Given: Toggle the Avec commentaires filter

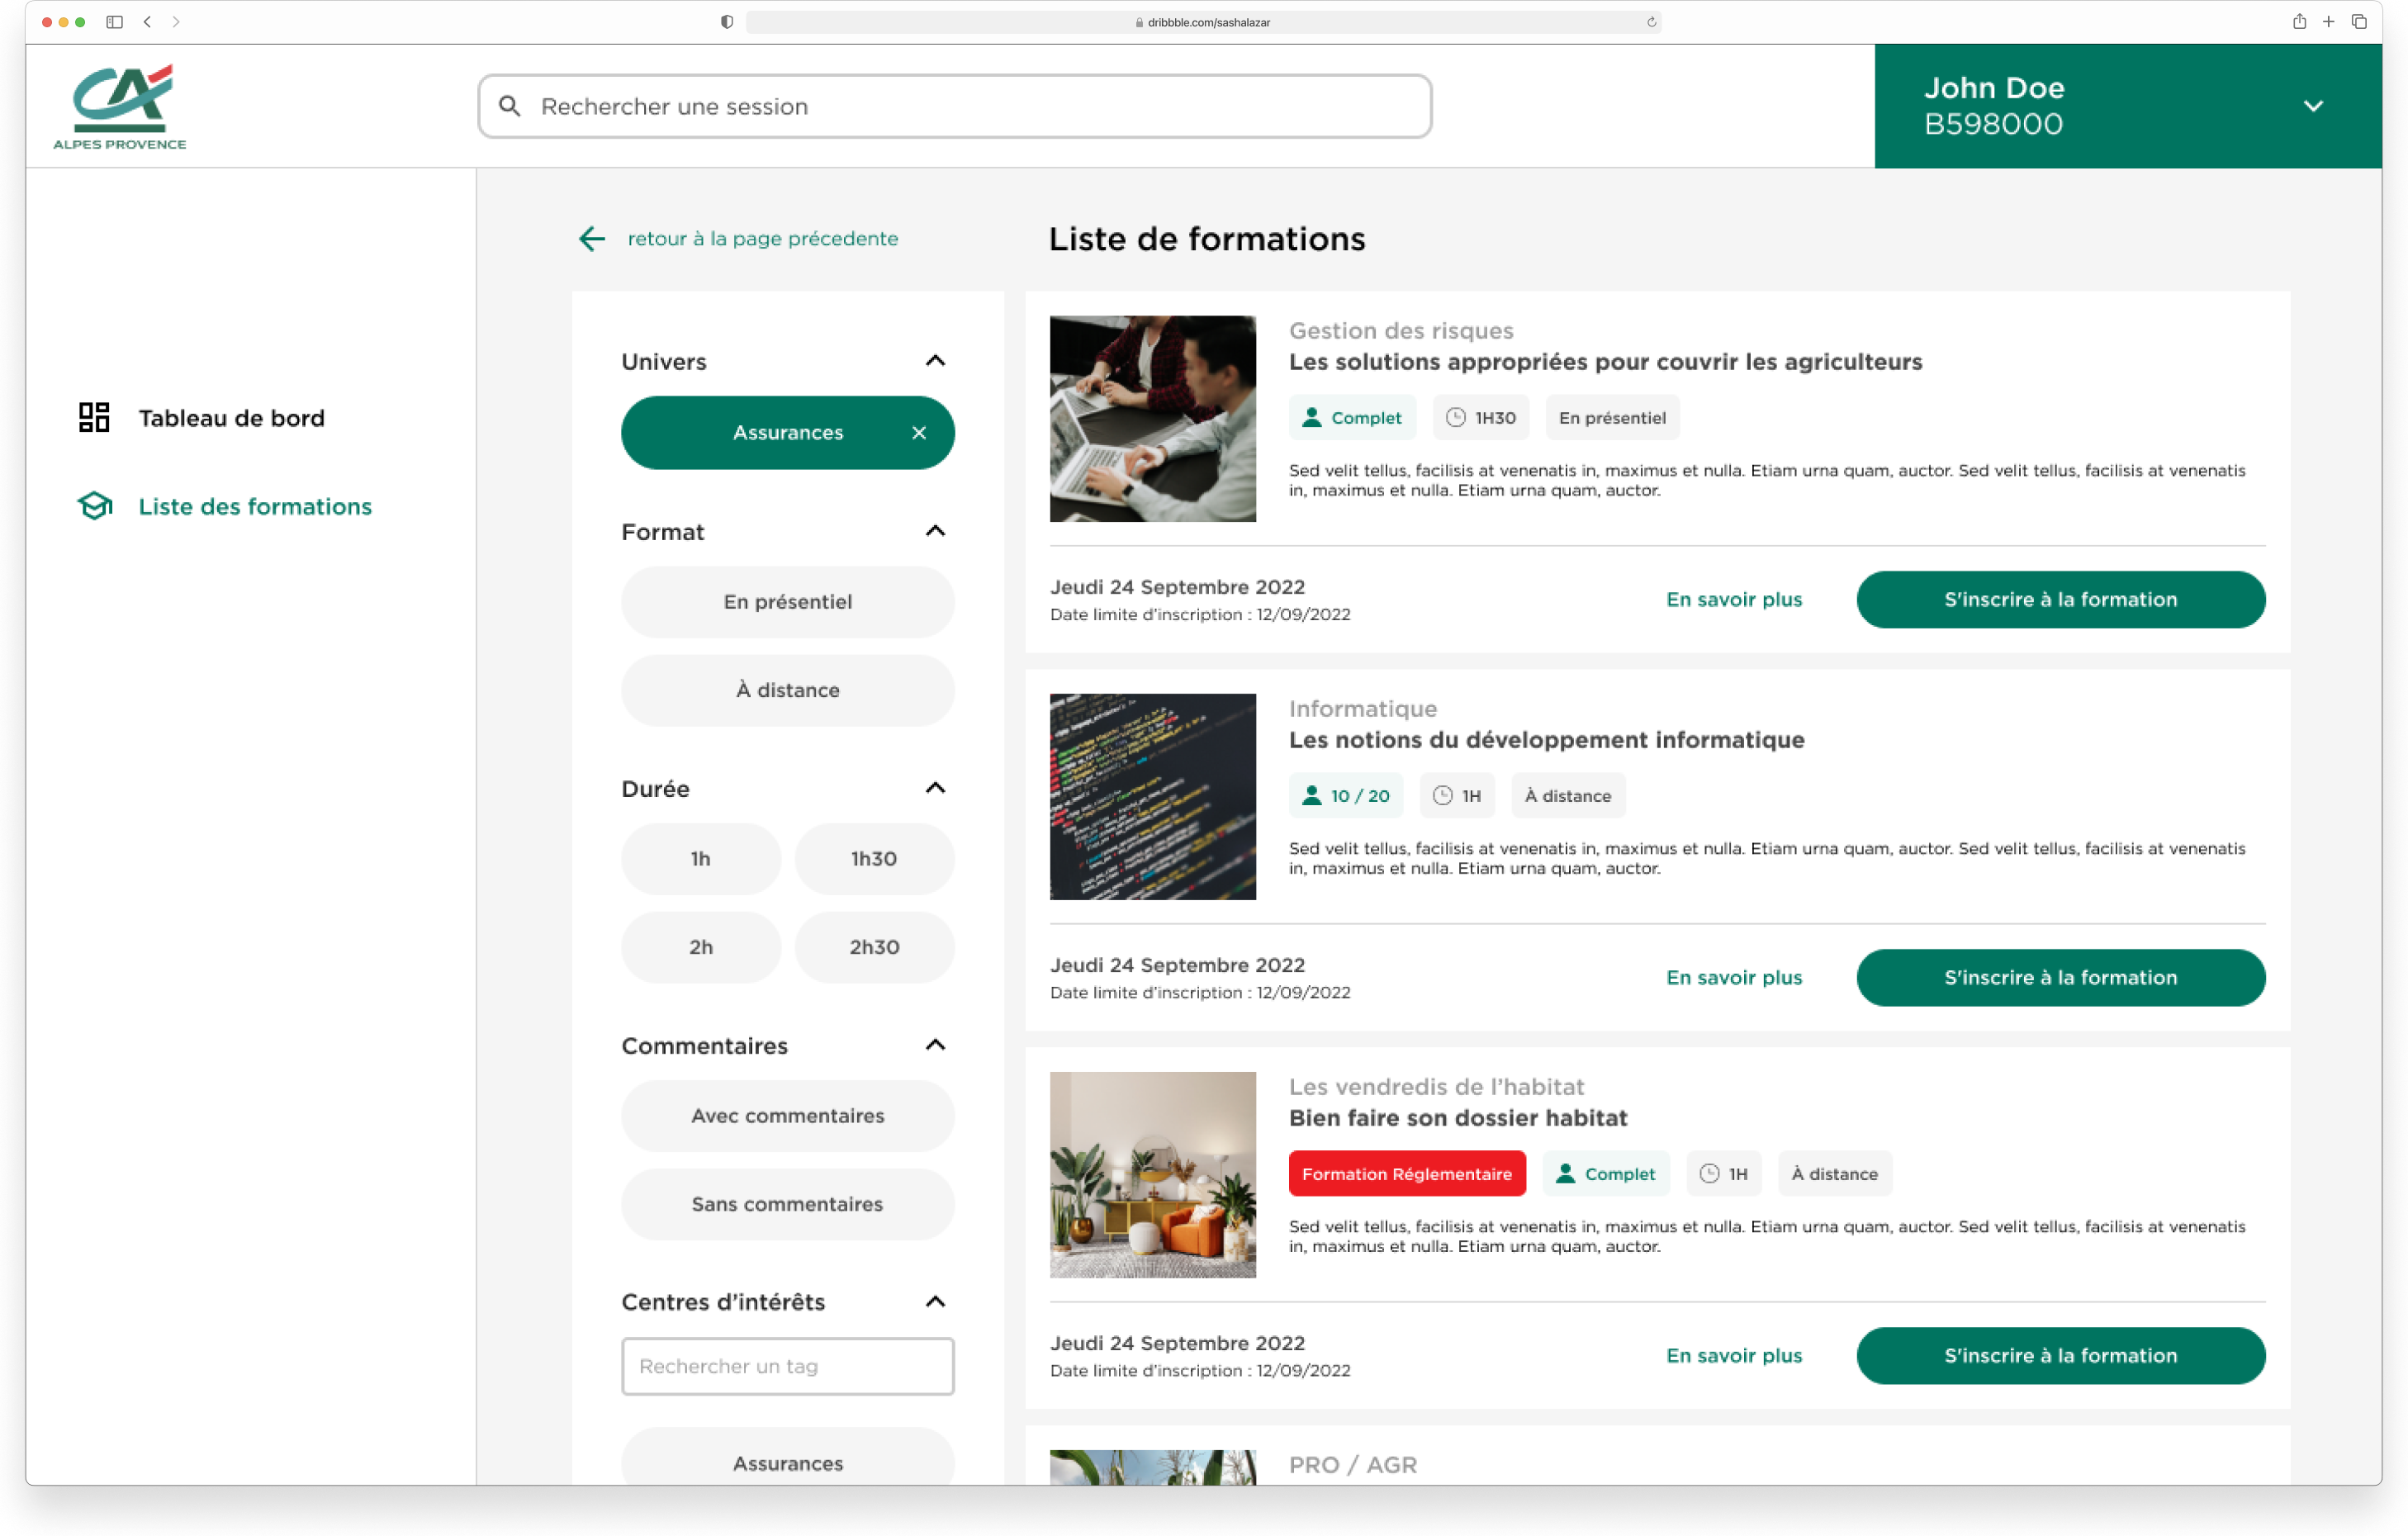Looking at the screenshot, I should (x=788, y=1116).
